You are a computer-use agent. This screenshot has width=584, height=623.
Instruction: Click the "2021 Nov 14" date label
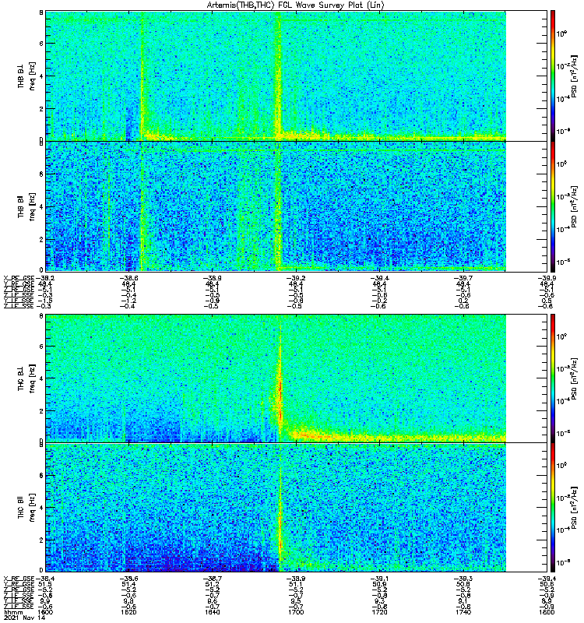24,618
